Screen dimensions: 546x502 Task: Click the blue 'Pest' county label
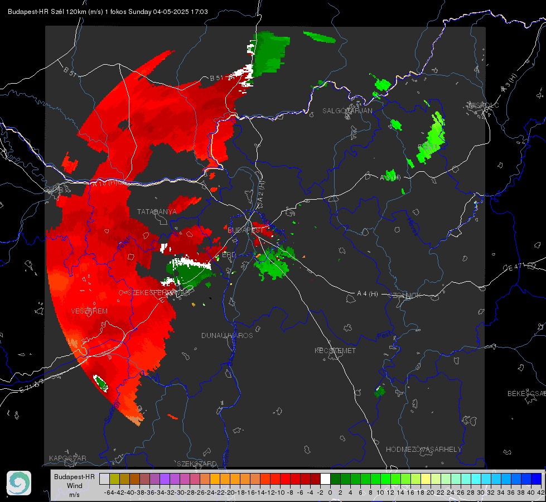384,336
